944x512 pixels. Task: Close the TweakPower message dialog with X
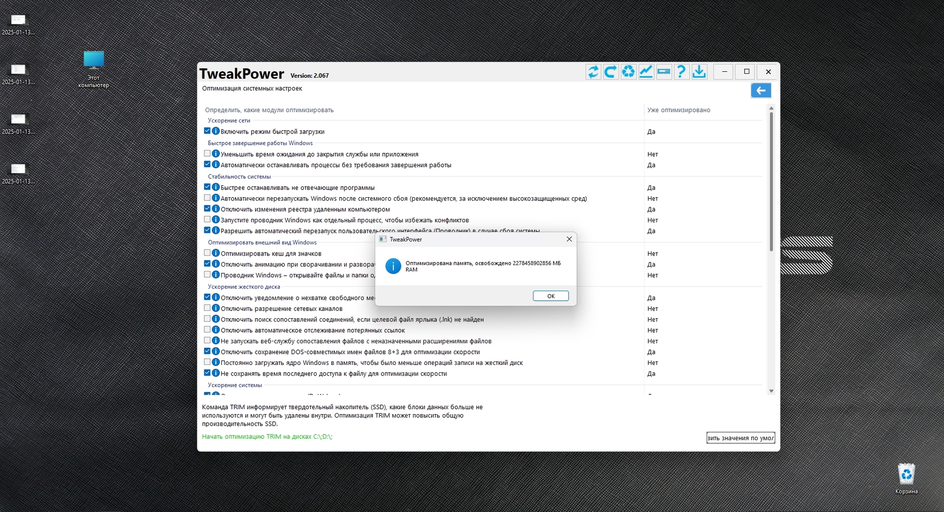tap(569, 239)
